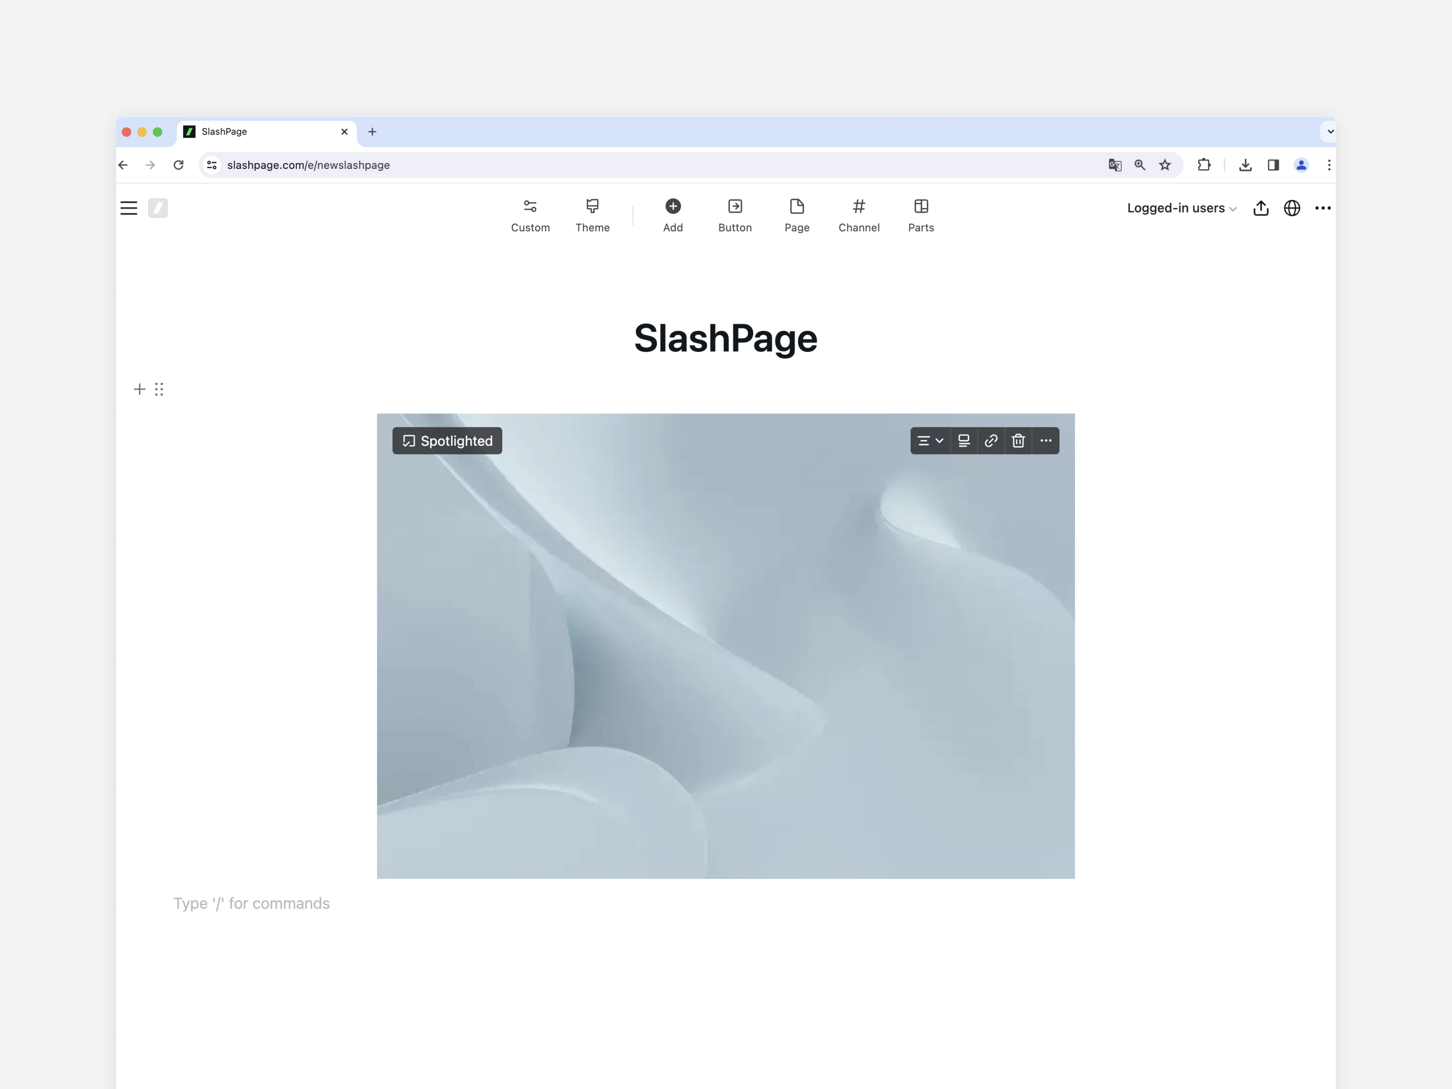1452x1089 pixels.
Task: Open image toolbar more options
Action: 1045,440
